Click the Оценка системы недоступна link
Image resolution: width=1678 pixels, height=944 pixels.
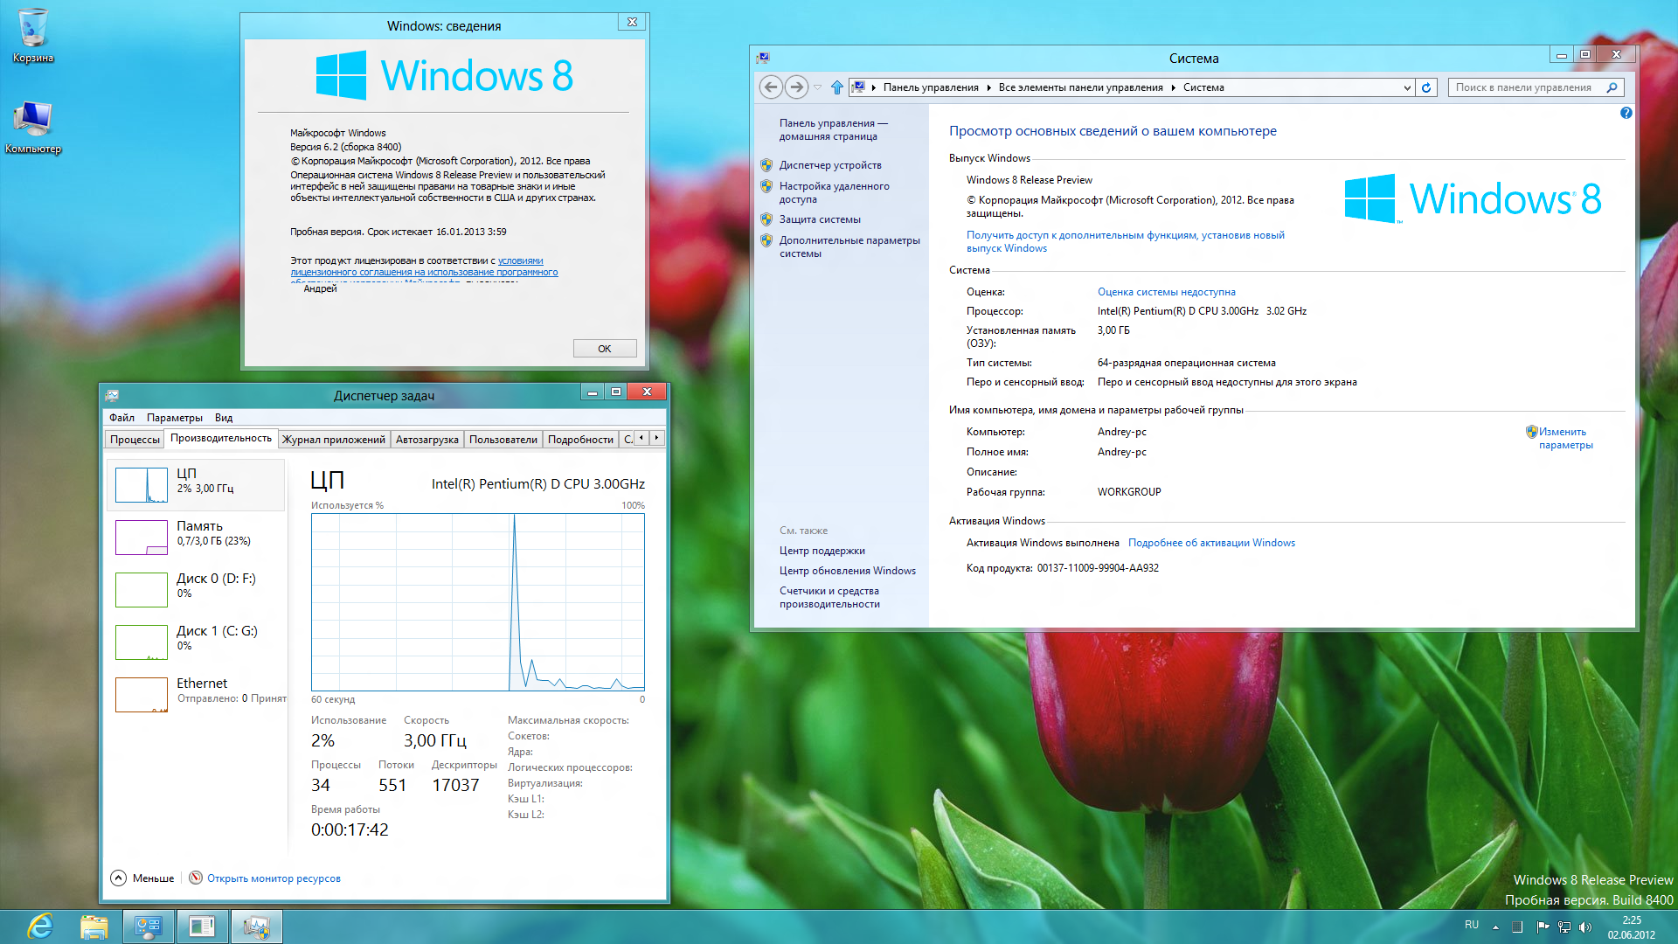coord(1166,292)
